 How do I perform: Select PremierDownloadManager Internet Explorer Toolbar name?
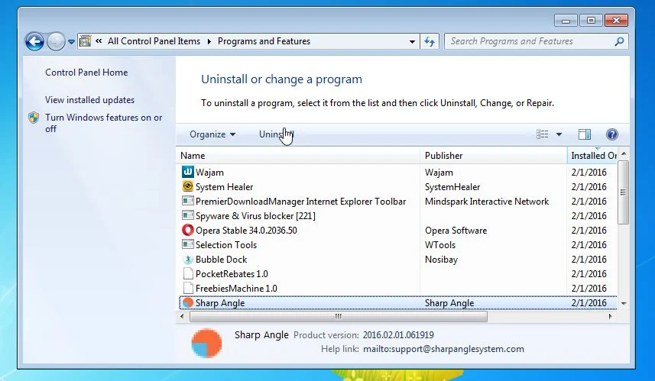(x=301, y=201)
